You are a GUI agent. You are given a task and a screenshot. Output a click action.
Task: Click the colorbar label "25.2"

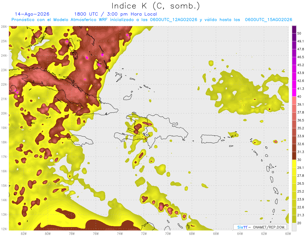point(301,191)
